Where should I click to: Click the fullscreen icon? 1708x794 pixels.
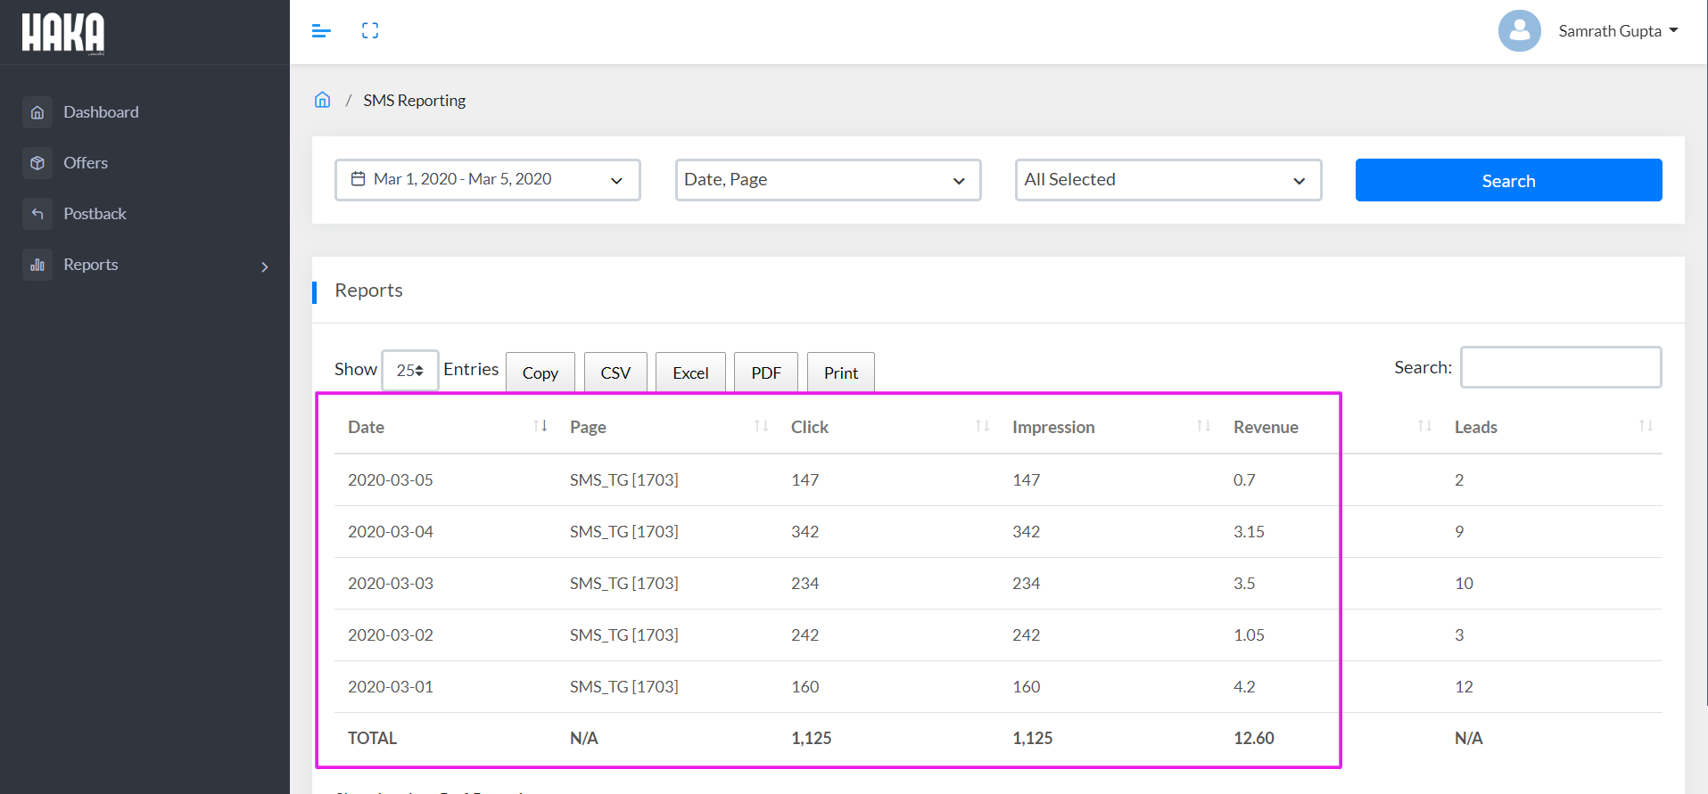[370, 31]
